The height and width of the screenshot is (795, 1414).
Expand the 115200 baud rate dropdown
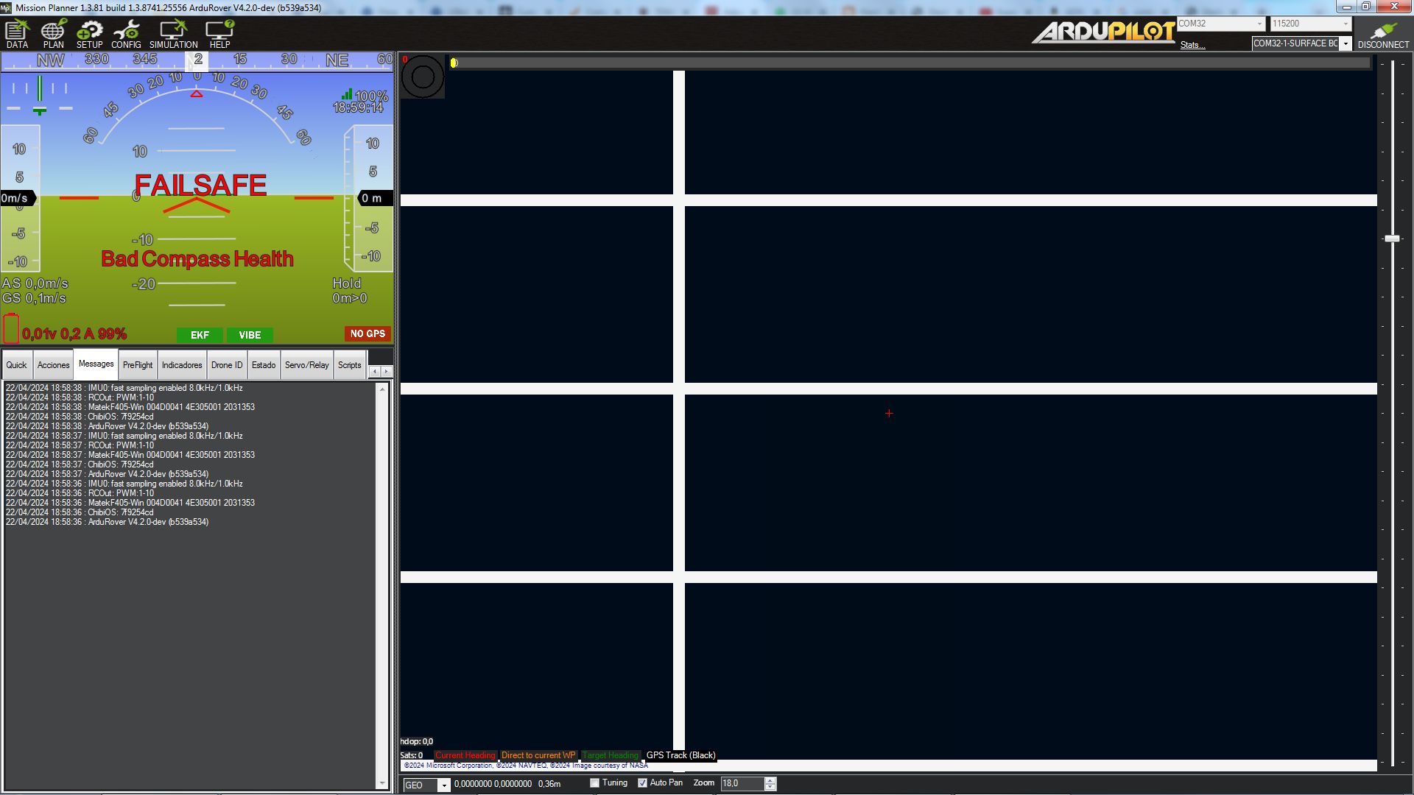pos(1345,24)
